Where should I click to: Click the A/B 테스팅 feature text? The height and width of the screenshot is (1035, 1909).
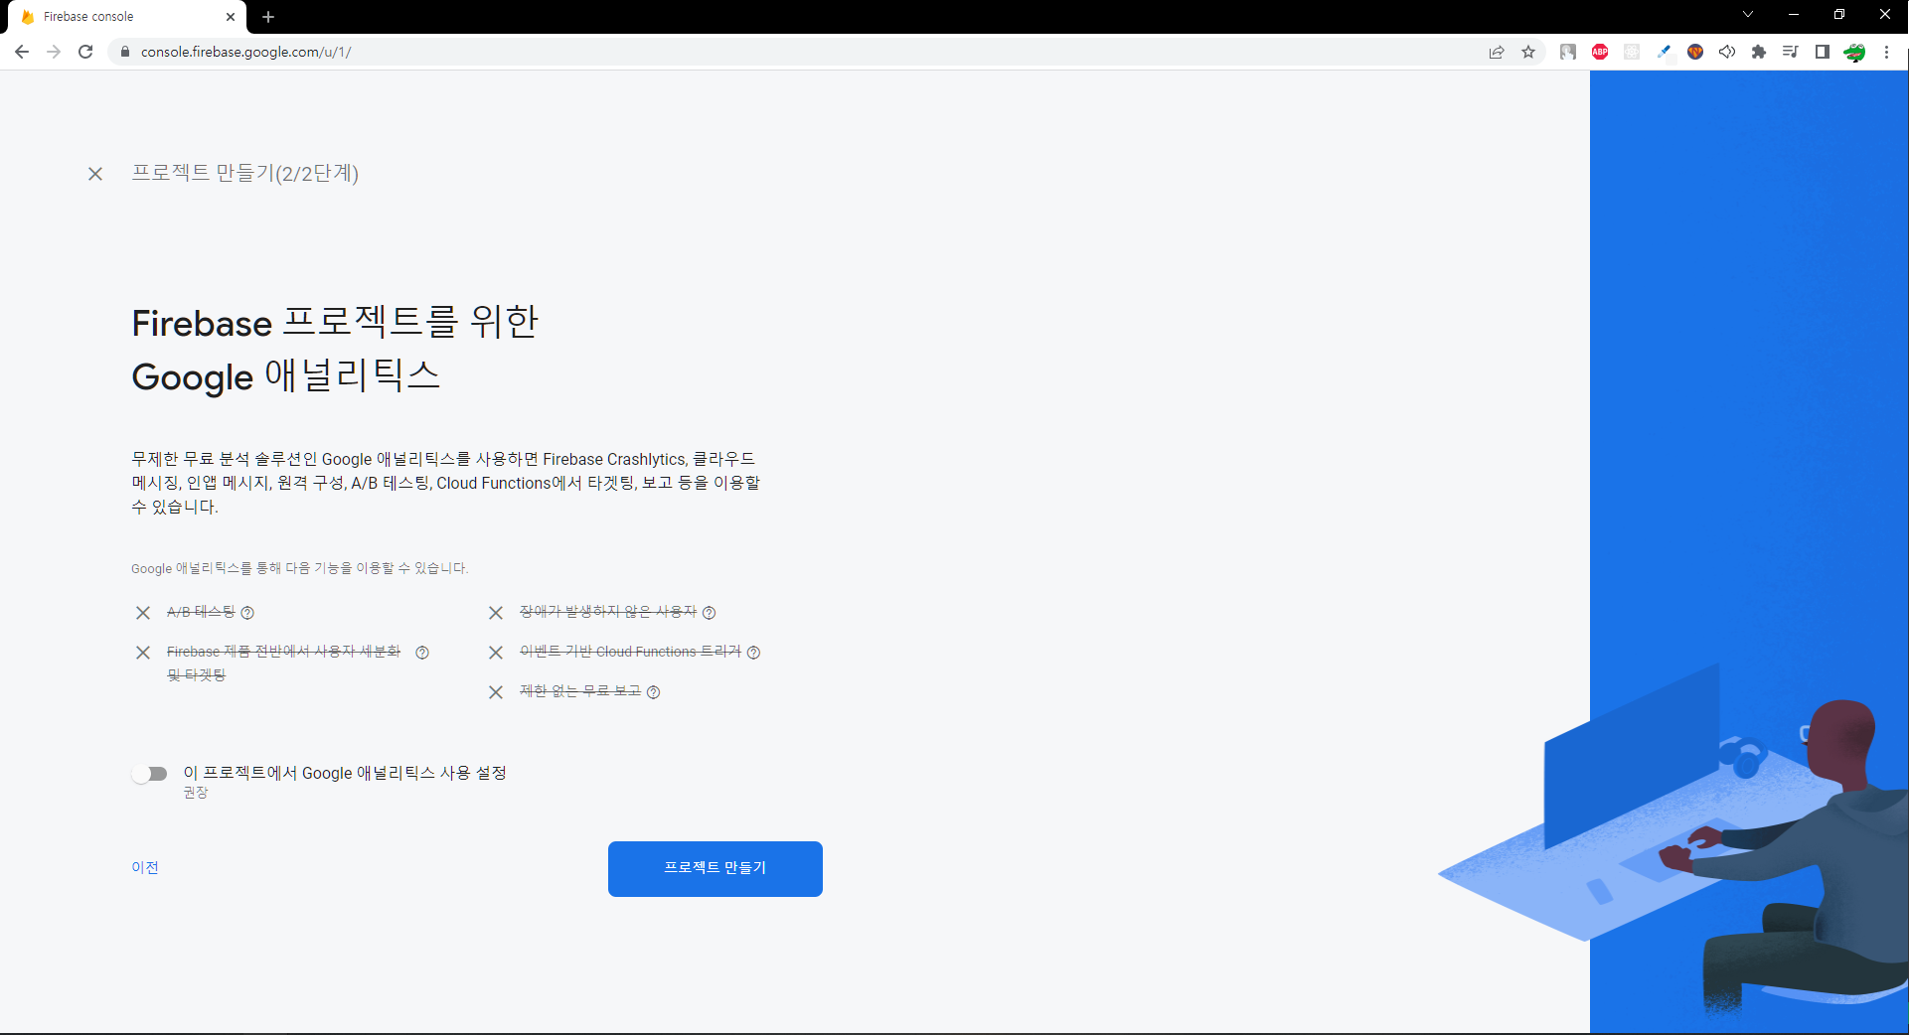coord(201,612)
